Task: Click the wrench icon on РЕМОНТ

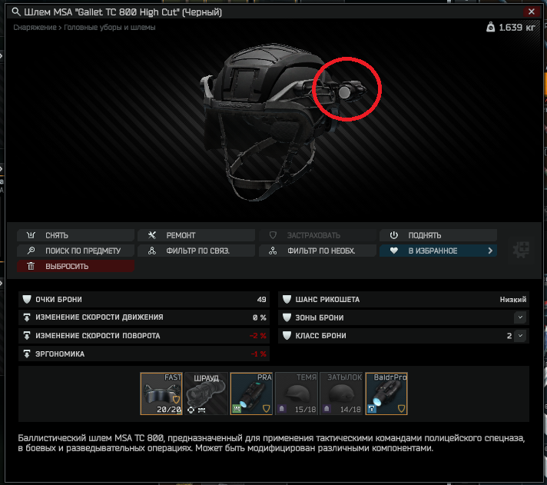Action: point(152,235)
